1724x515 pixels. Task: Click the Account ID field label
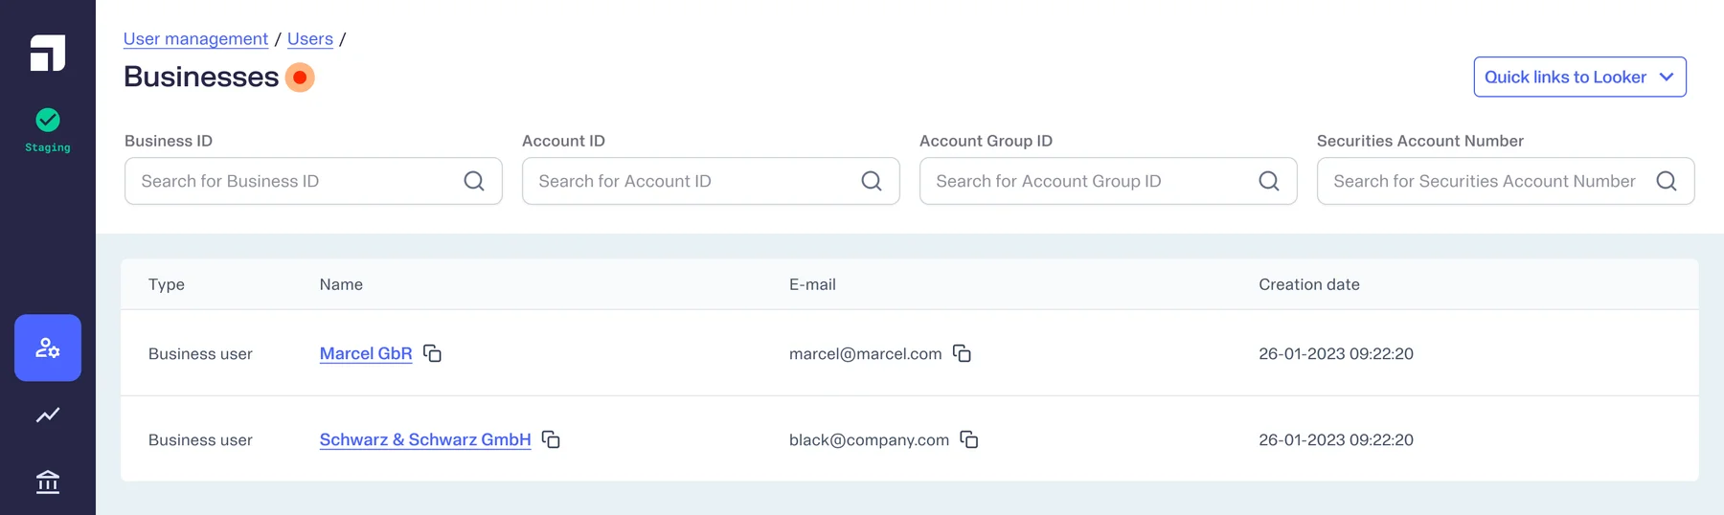[x=563, y=141]
